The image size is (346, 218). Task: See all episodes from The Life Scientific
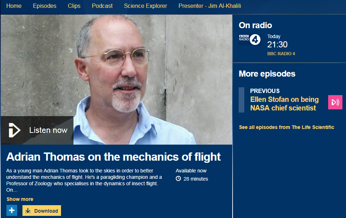pyautogui.click(x=287, y=127)
